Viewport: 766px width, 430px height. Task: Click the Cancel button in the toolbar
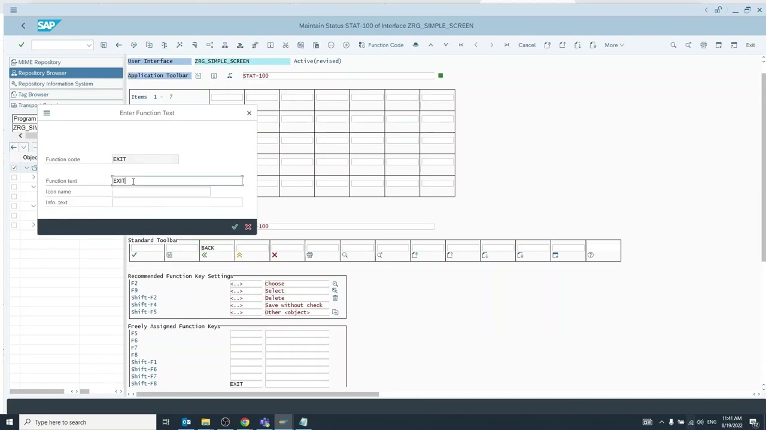[527, 45]
